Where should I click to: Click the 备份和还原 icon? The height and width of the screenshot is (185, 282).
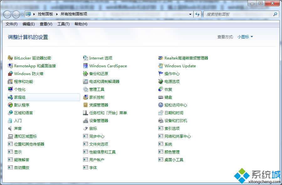click(x=86, y=74)
